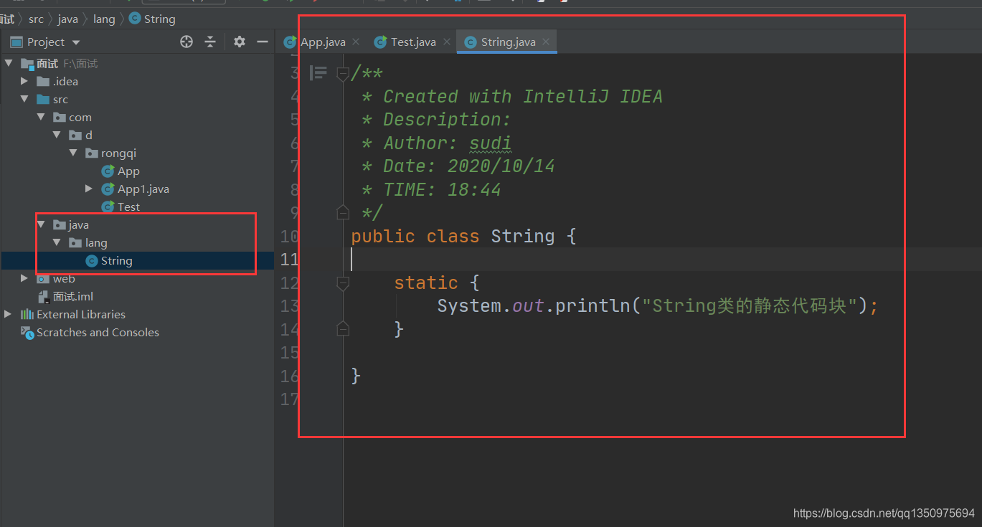Click 'Created with IntelliJ IDEA' comment text
The height and width of the screenshot is (527, 982).
[523, 96]
